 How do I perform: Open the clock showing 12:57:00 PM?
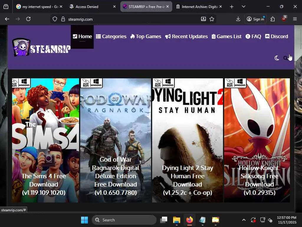pos(287,220)
